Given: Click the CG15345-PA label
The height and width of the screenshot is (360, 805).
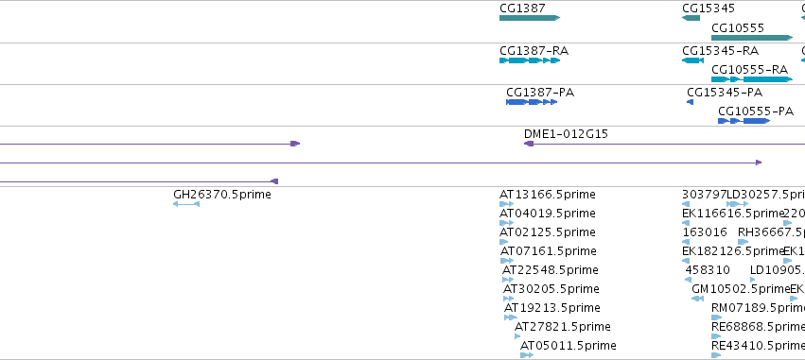Looking at the screenshot, I should pos(725,93).
